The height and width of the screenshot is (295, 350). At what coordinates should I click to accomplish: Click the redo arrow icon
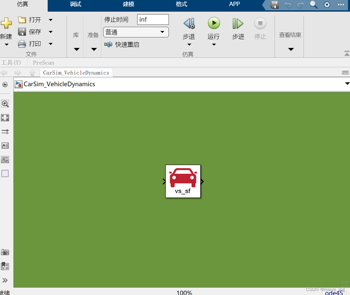pos(300,5)
